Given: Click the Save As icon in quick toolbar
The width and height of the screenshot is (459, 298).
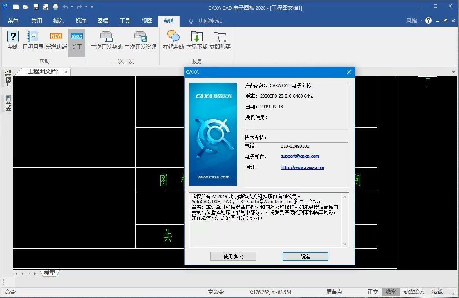Looking at the screenshot, I should 45,7.
